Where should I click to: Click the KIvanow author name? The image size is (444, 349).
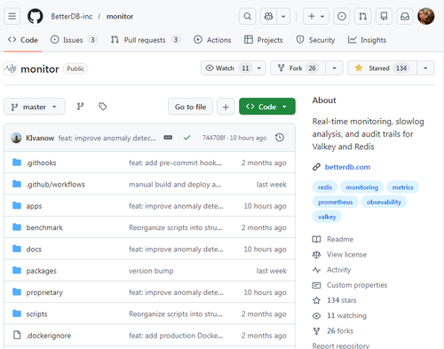point(40,138)
